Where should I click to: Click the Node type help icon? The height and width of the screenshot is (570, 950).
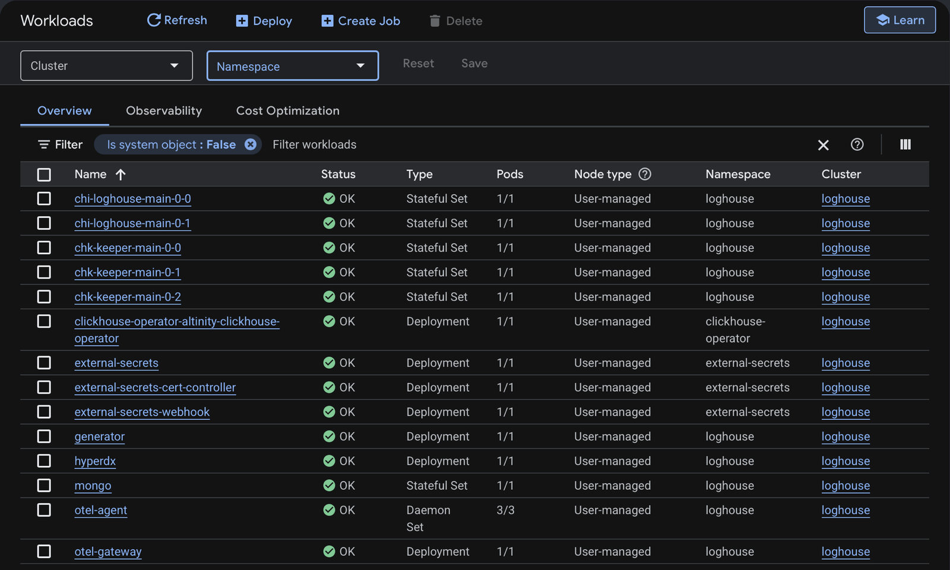tap(645, 174)
